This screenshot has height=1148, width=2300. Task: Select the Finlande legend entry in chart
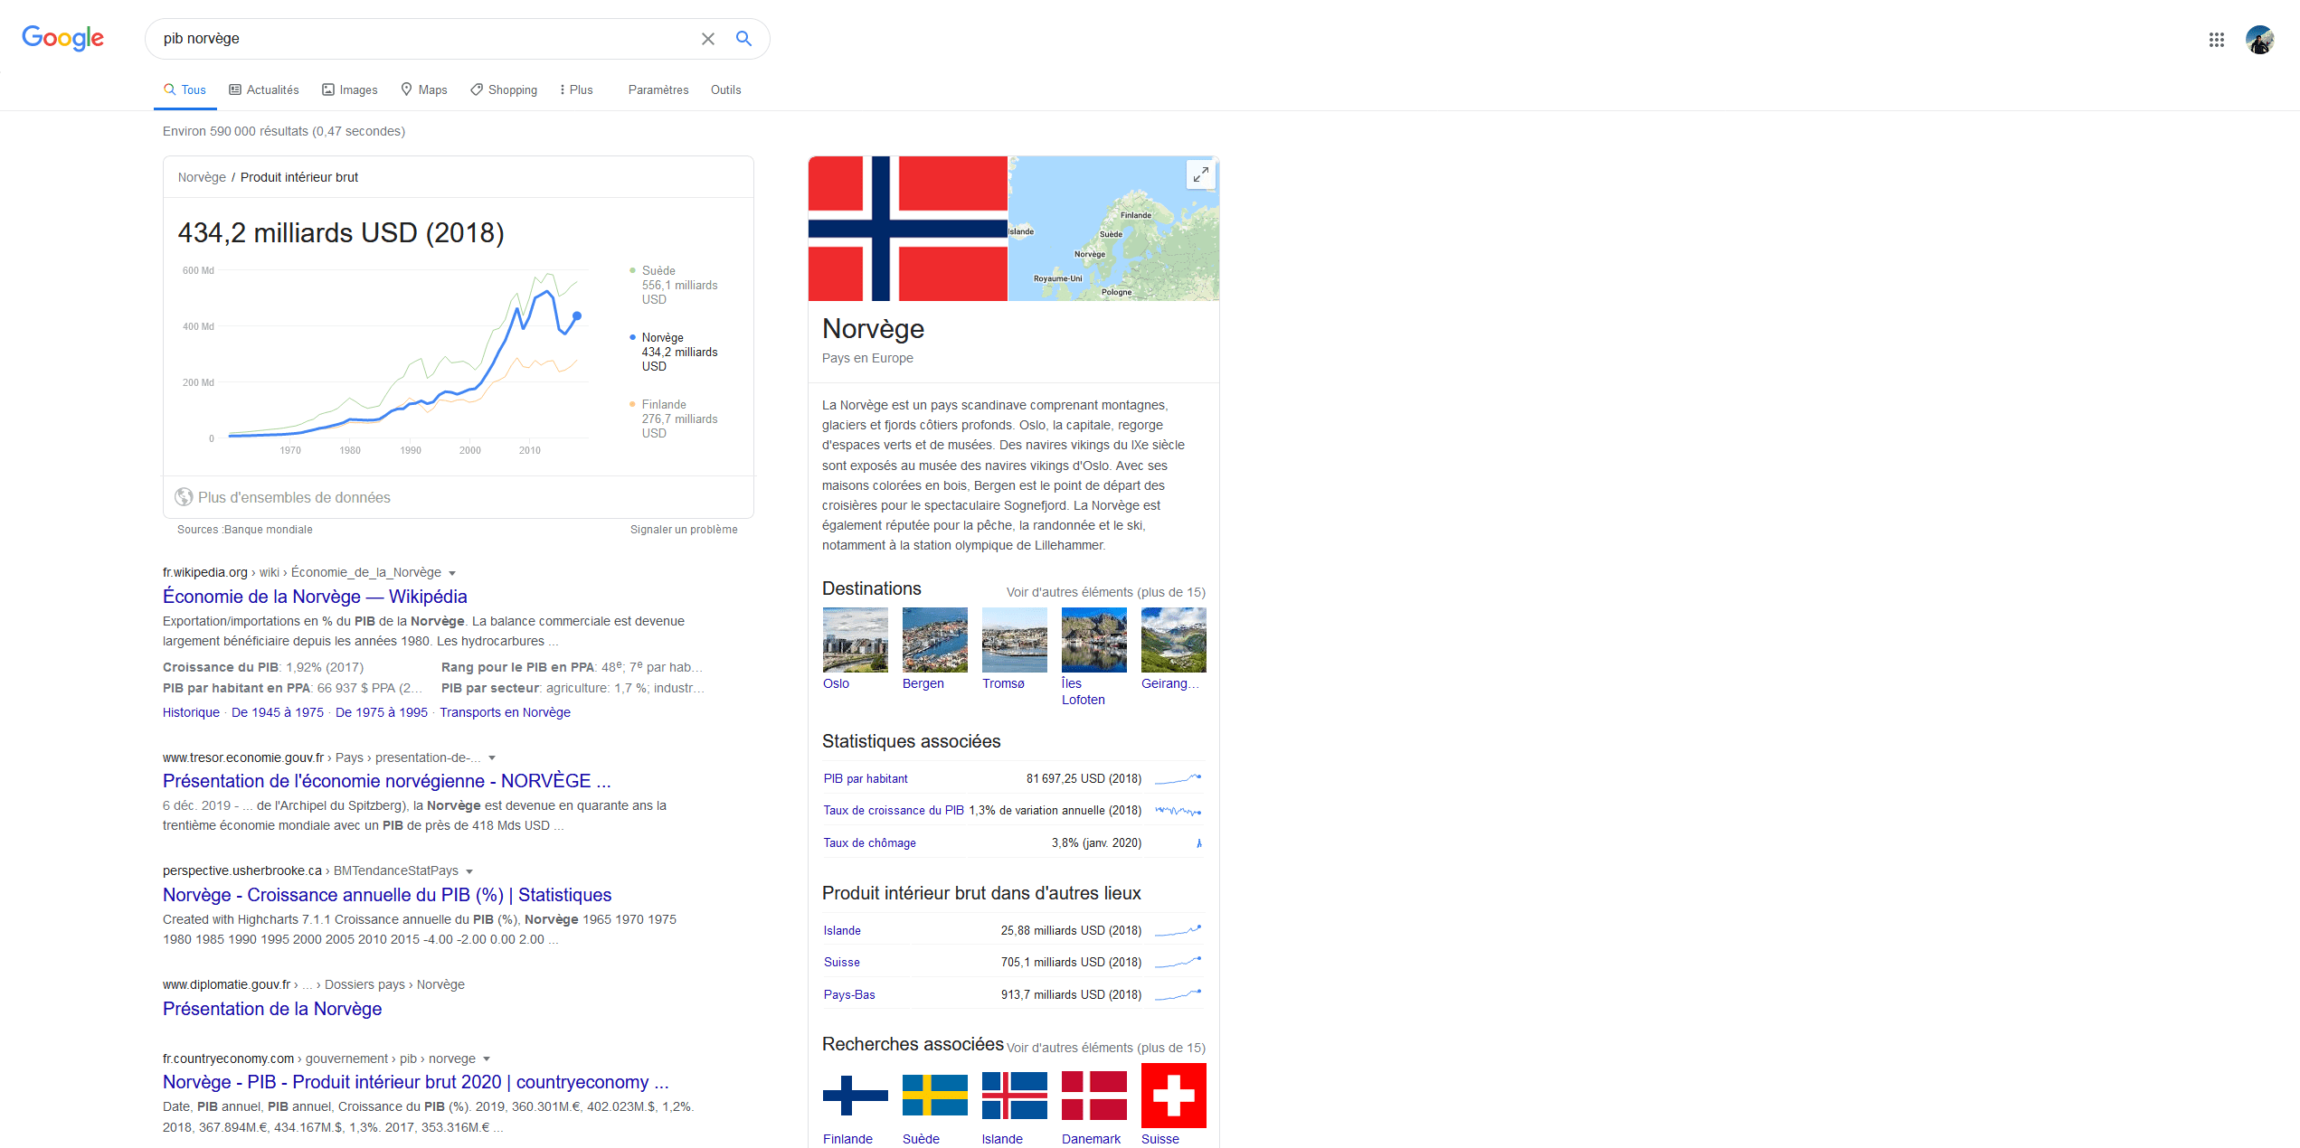point(674,419)
